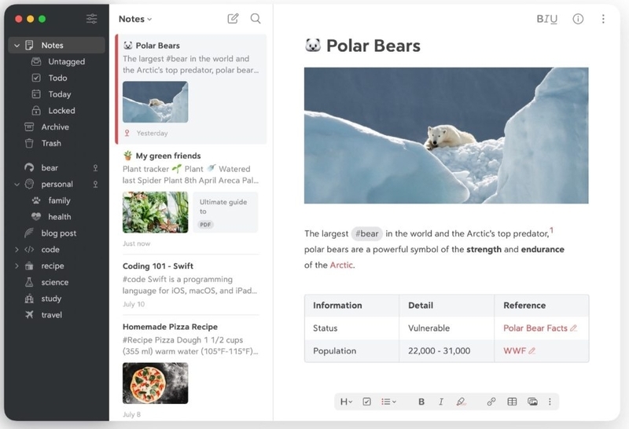Open the heading level dropdown
The height and width of the screenshot is (429, 629).
coord(346,401)
